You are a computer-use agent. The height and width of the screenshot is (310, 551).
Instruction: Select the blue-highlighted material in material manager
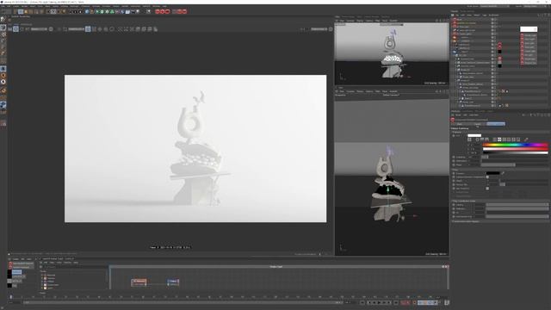pos(17,272)
